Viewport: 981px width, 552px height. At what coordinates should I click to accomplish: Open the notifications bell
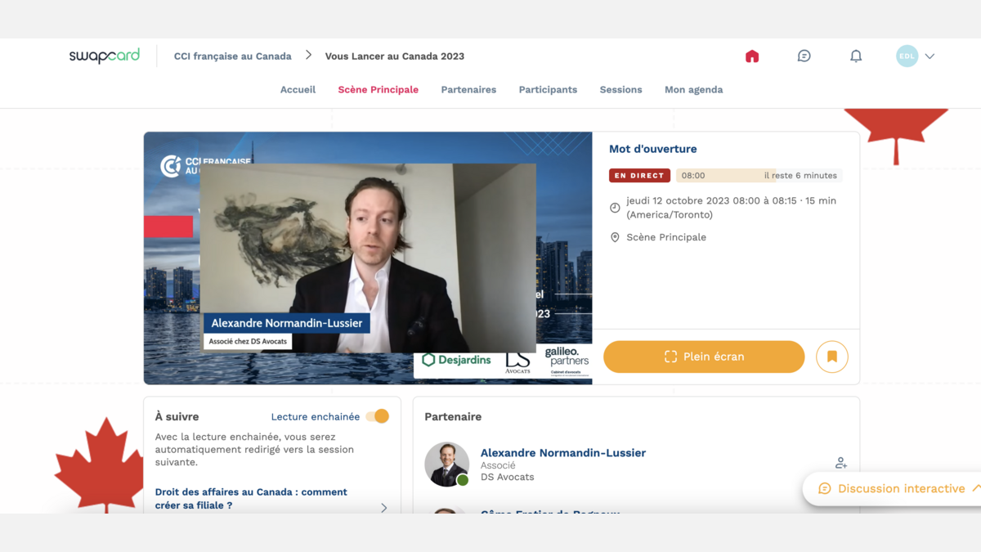[856, 56]
